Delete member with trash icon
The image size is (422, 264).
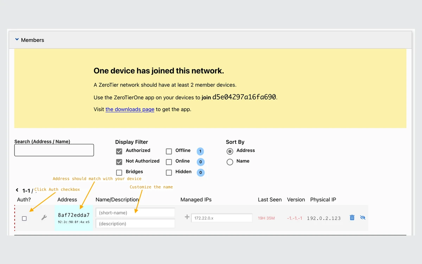click(352, 218)
